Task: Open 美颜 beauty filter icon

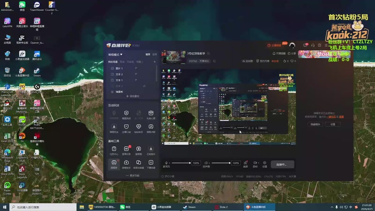Action: point(245,164)
